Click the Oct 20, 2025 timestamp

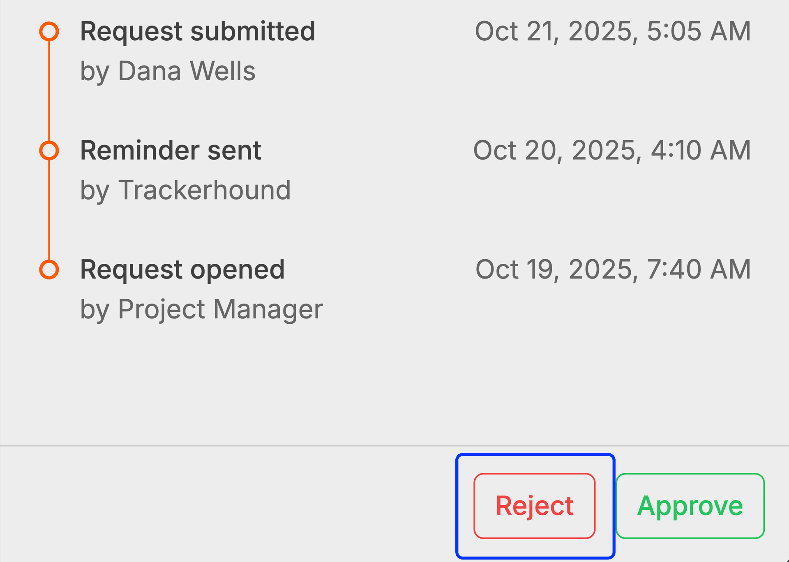[x=612, y=150]
